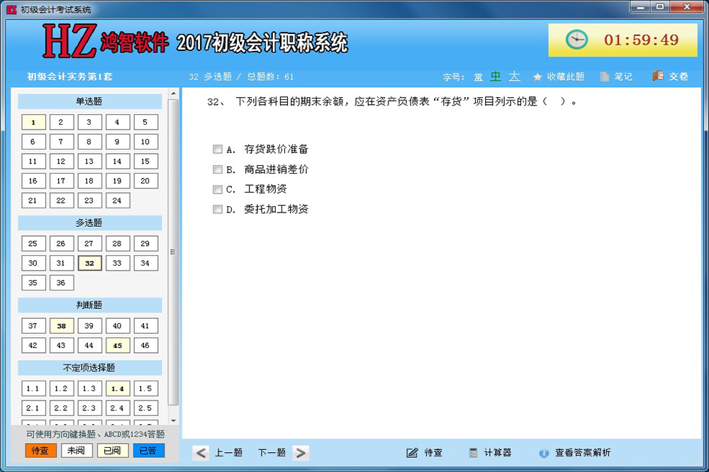Open question 1.4 in 不定项选择题 section
Screen dimensions: 709x472
(118, 388)
